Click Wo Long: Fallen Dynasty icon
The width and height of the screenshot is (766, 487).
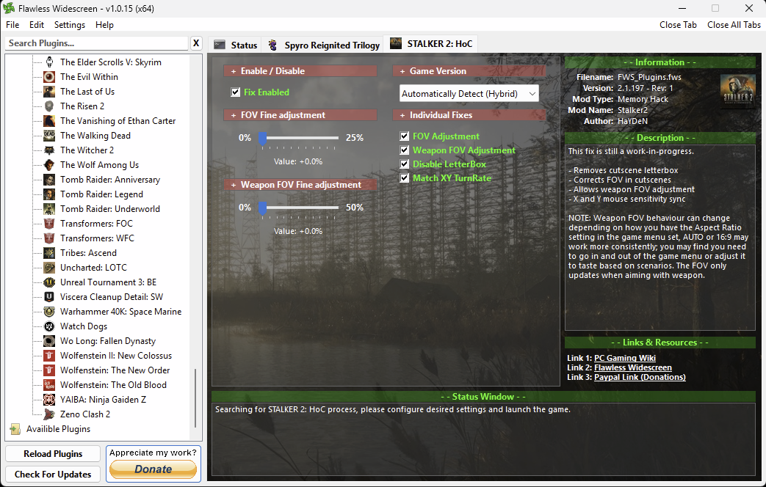(x=49, y=340)
